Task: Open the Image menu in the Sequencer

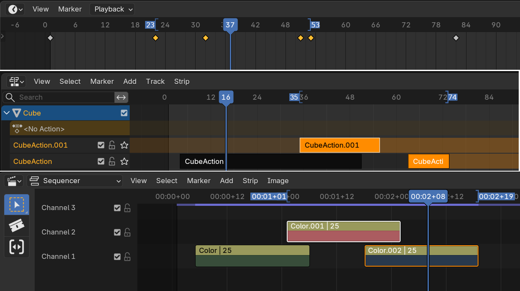Action: (x=278, y=181)
